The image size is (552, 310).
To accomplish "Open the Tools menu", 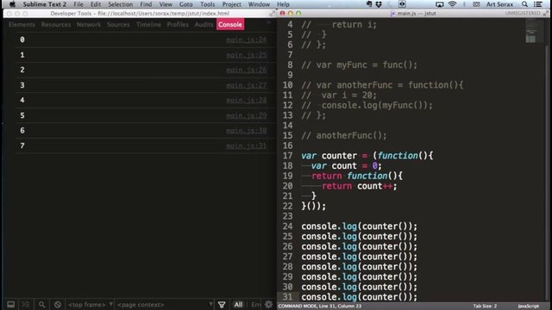I will point(207,4).
